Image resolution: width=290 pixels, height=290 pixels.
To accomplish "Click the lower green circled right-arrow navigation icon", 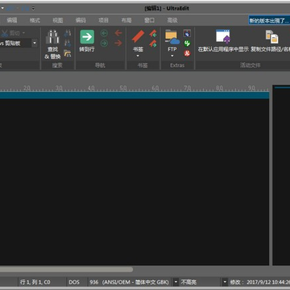I will click(104, 43).
